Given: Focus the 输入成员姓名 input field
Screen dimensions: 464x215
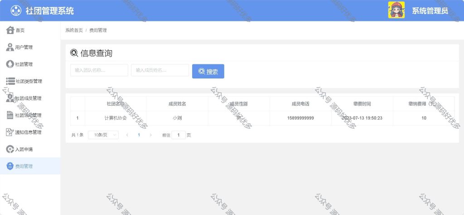Looking at the screenshot, I should point(160,70).
